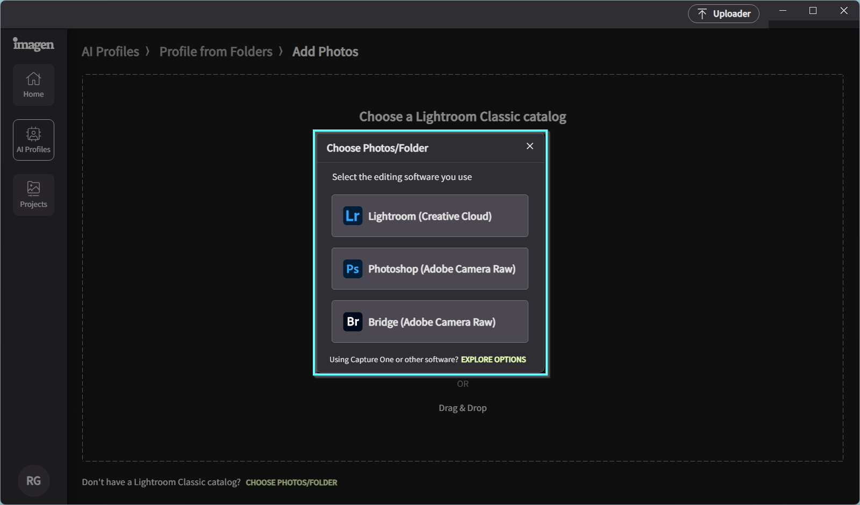Click the Imagen logo
This screenshot has width=860, height=505.
33,44
